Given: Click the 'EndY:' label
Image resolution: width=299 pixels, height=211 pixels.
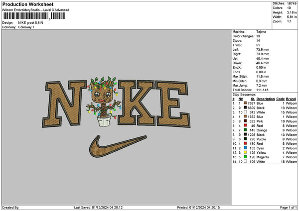Looking at the screenshot, I should click(x=237, y=72).
